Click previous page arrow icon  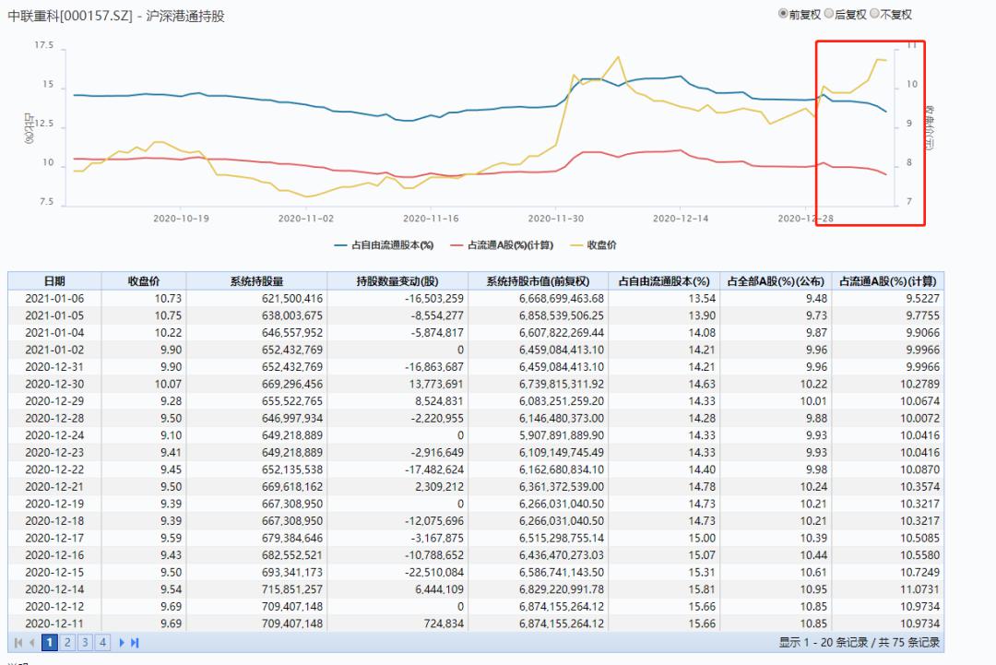point(31,643)
